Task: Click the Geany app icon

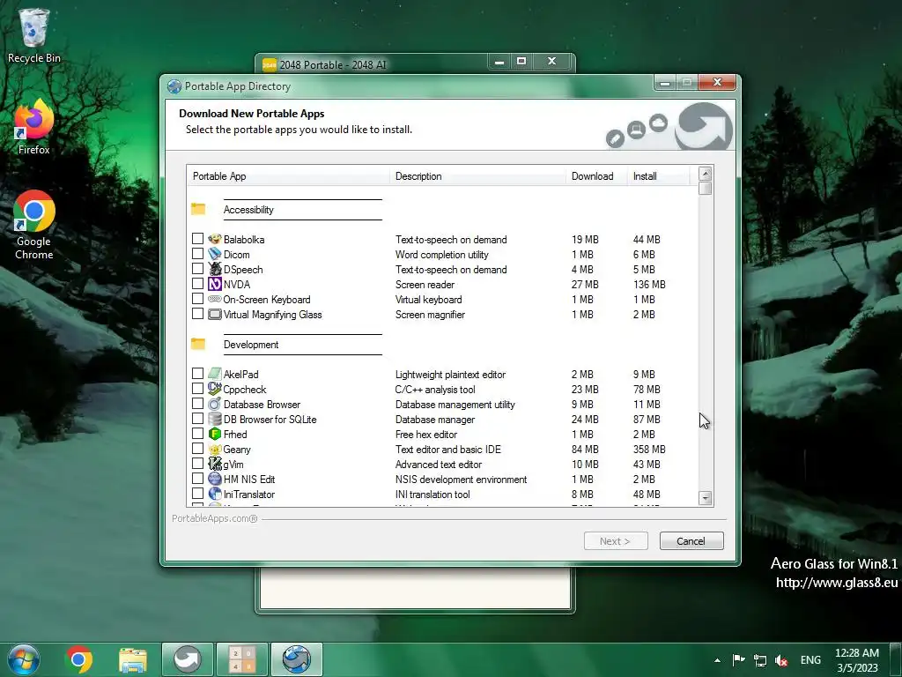Action: coord(215,449)
